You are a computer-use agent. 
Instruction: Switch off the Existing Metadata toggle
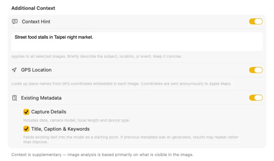point(256,98)
